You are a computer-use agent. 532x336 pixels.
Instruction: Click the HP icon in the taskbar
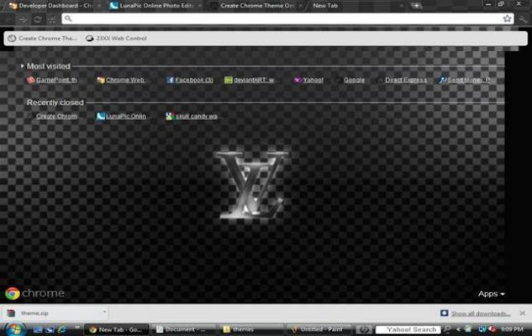pyautogui.click(x=363, y=329)
